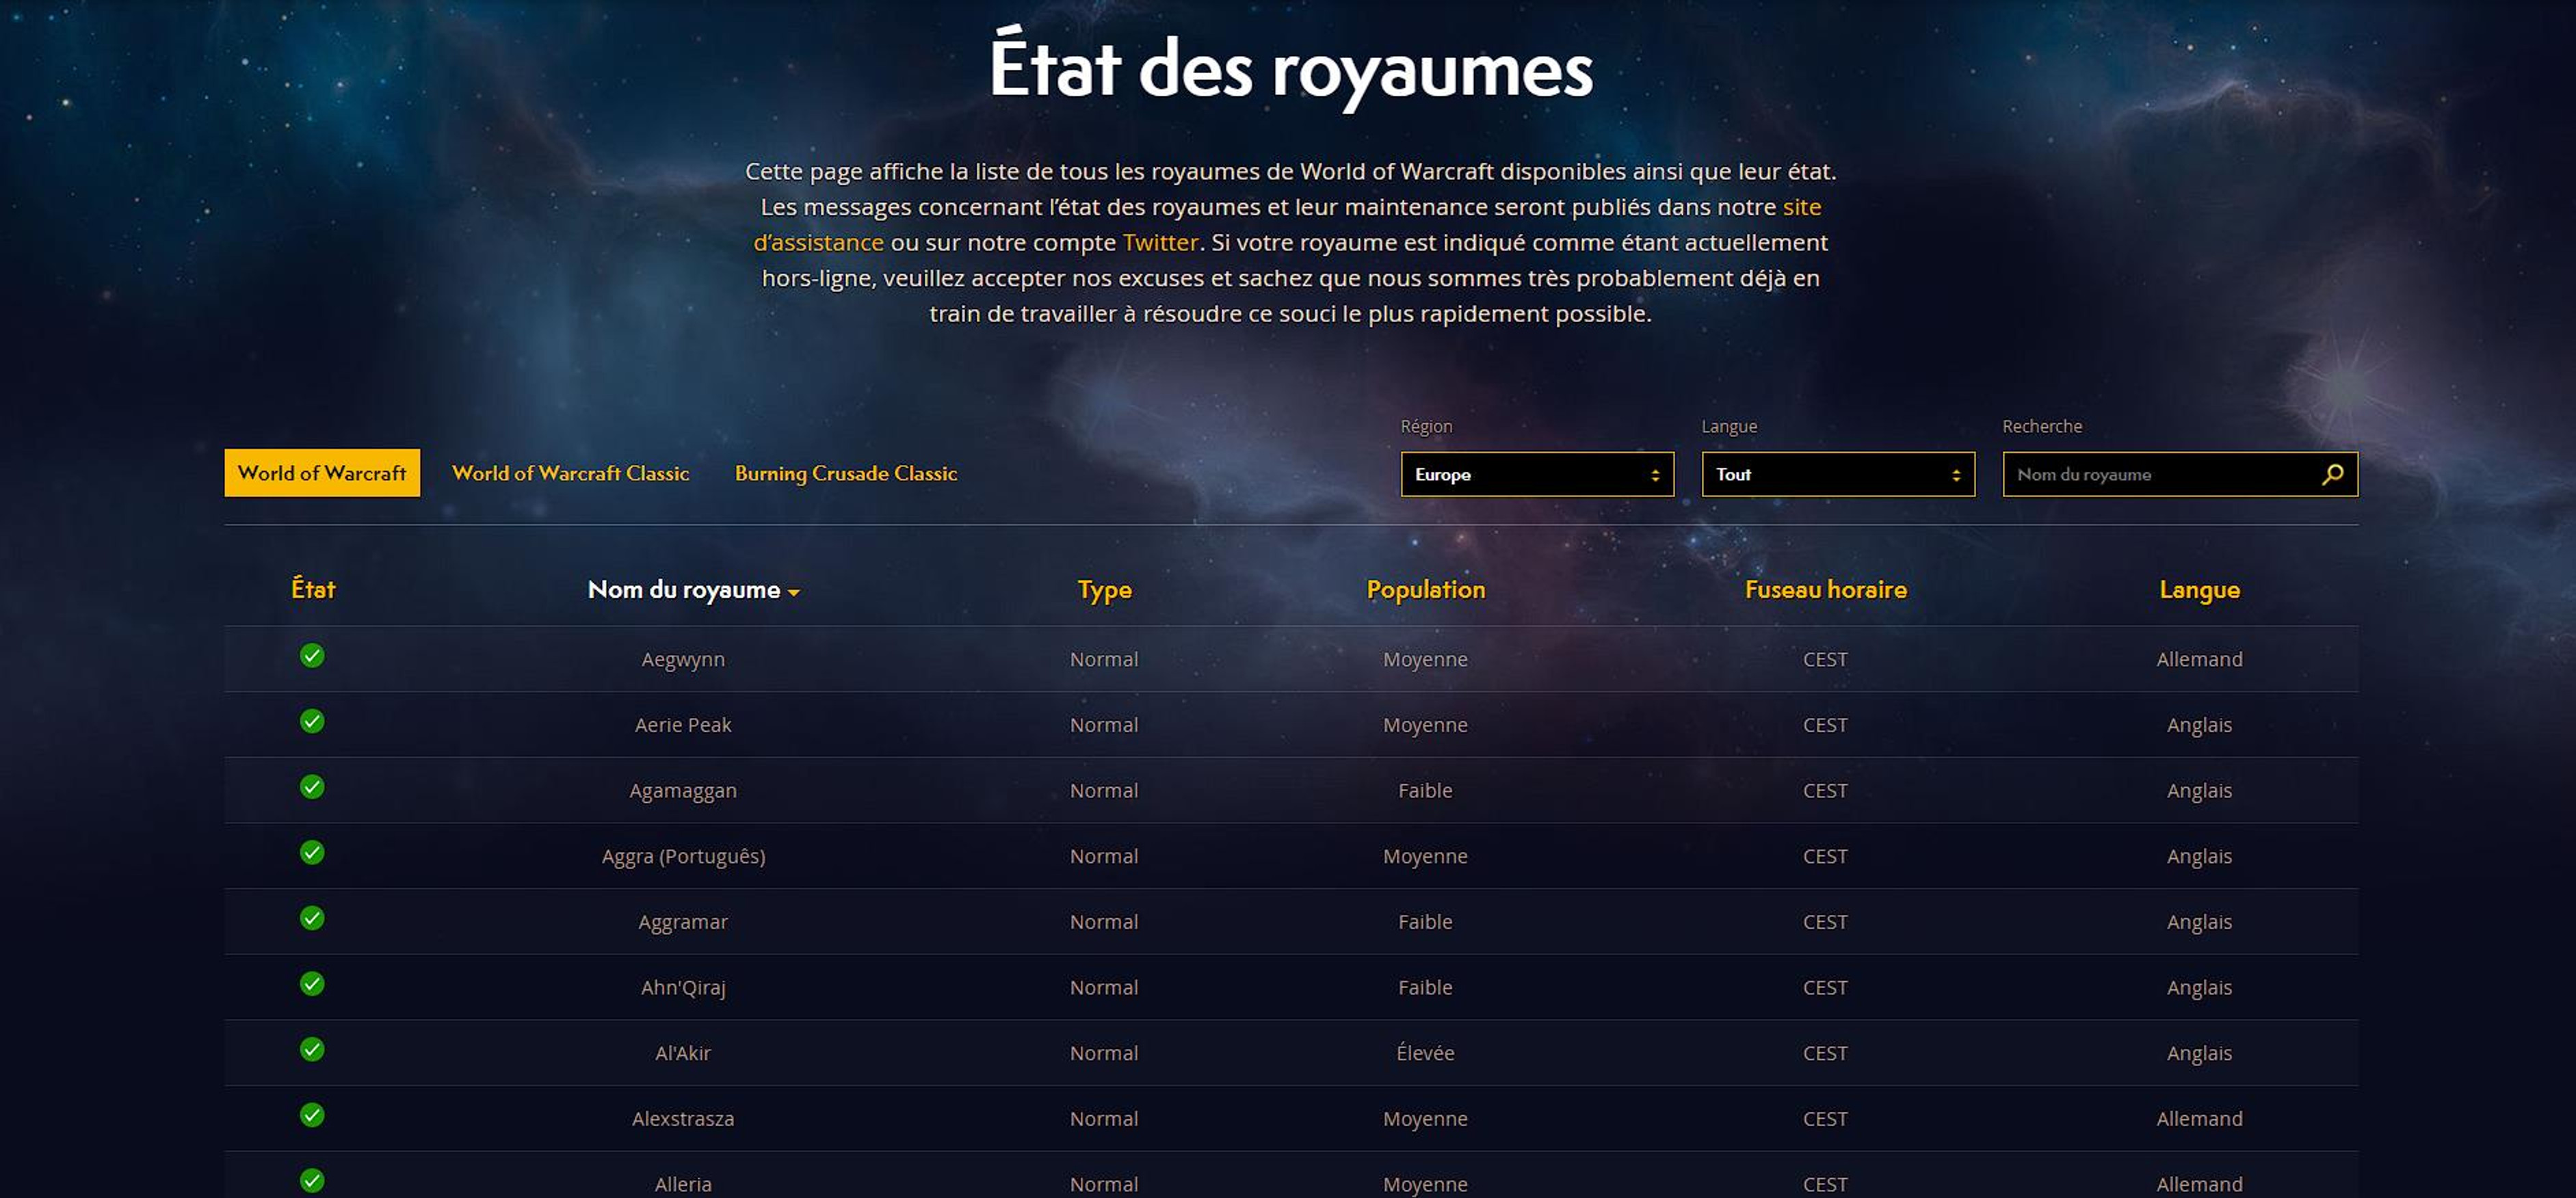2576x1198 pixels.
Task: Click Anglais language in Aerie Peak row
Action: click(2199, 725)
